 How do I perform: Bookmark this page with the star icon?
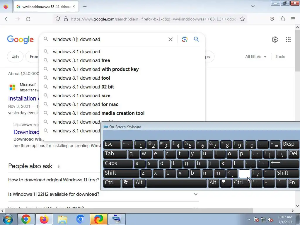[242, 19]
